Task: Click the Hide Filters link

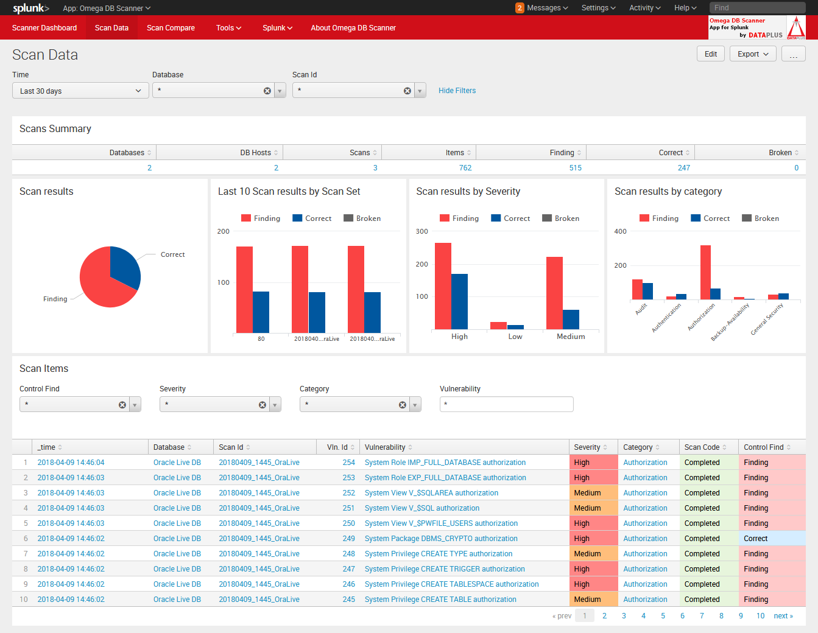Action: (x=457, y=89)
